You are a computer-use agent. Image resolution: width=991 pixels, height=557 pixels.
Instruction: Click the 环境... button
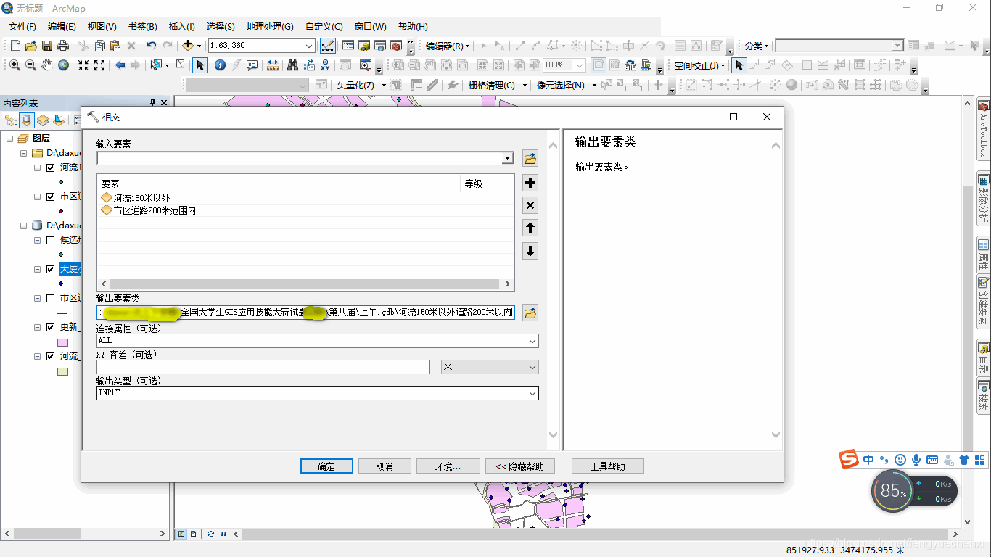pos(448,466)
